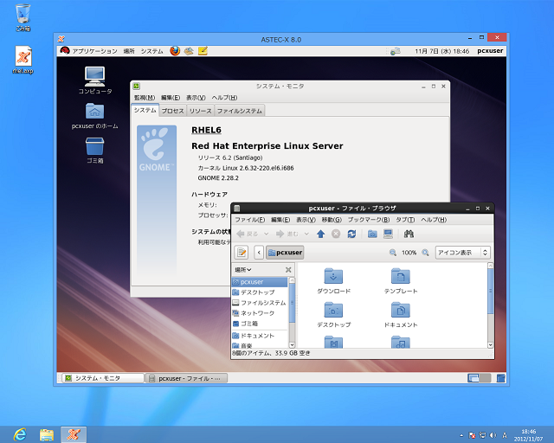Screen dimensions: 554x443
Task: Click the volume icon in the Windows tray
Action: tap(493, 435)
